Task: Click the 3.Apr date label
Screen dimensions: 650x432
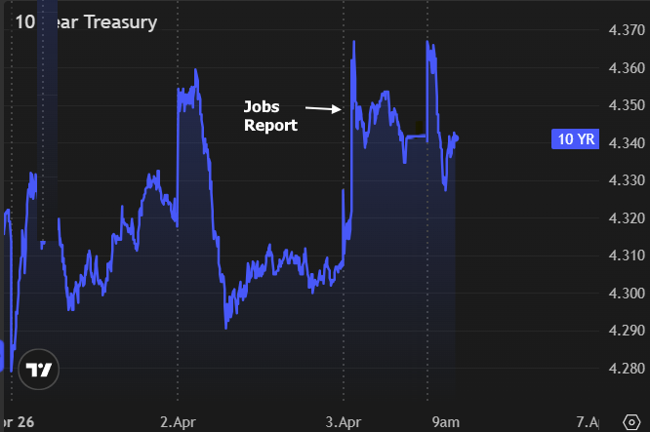Action: point(343,421)
